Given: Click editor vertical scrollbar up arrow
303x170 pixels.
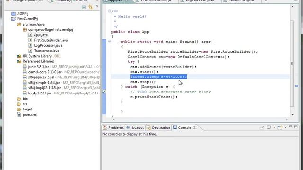Looking at the screenshot, I should click(292, 7).
